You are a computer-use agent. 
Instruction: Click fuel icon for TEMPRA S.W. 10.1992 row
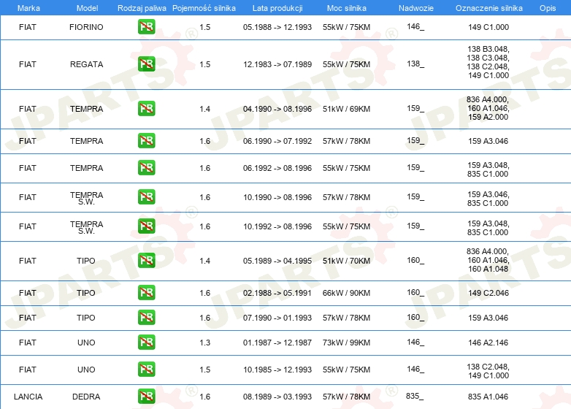click(x=146, y=226)
